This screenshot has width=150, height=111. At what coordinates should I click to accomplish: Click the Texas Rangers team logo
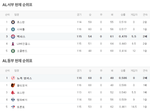click(x=13, y=36)
